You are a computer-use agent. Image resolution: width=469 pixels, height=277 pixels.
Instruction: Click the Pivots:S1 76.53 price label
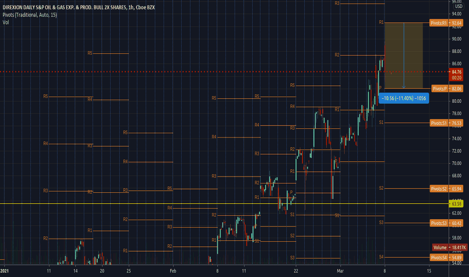(x=446, y=123)
